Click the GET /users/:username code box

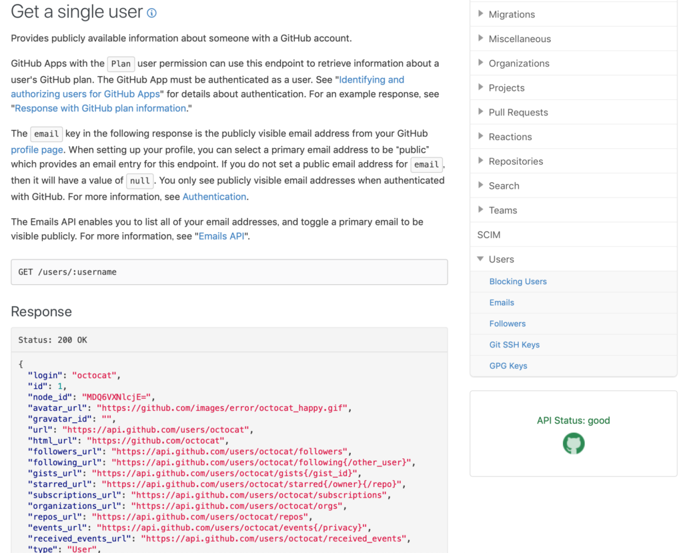click(x=229, y=272)
